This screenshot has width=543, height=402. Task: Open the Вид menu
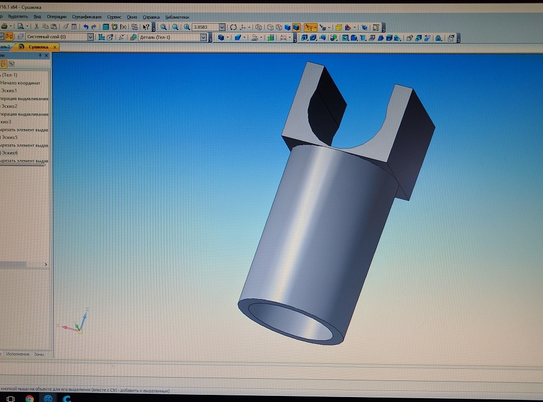(x=38, y=17)
